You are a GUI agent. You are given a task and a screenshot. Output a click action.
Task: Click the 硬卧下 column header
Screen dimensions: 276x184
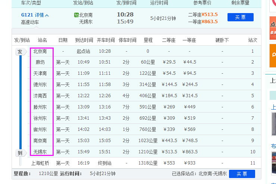(222, 40)
